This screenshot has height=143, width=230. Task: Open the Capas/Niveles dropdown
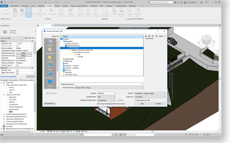[x=106, y=97]
